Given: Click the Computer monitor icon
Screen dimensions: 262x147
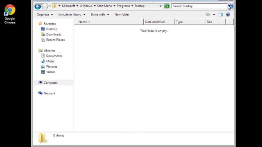Looking at the screenshot, I should 40,82.
